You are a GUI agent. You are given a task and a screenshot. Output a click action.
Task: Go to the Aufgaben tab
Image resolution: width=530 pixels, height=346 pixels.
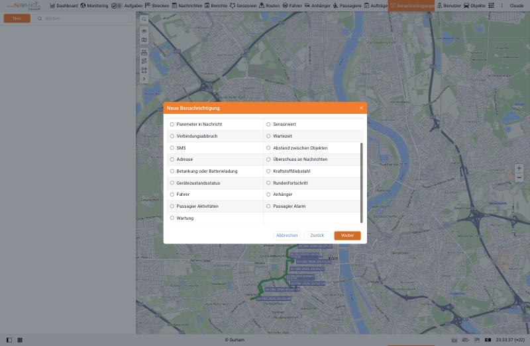(134, 6)
